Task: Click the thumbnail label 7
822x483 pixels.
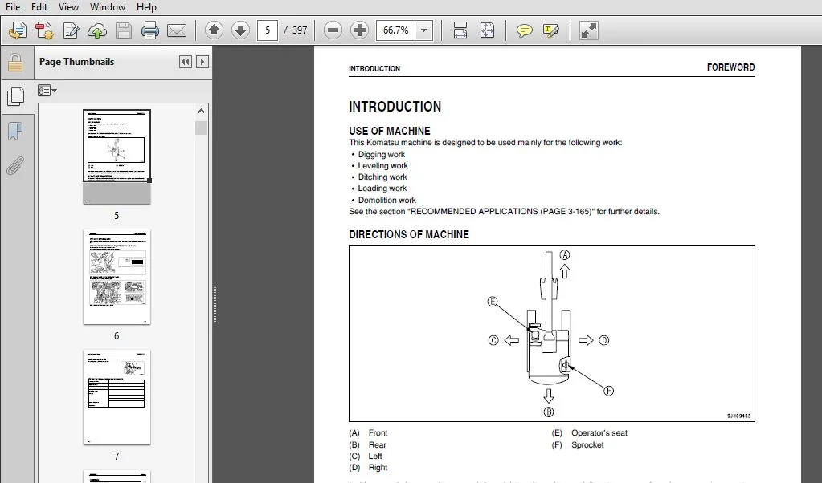Action: tap(117, 457)
